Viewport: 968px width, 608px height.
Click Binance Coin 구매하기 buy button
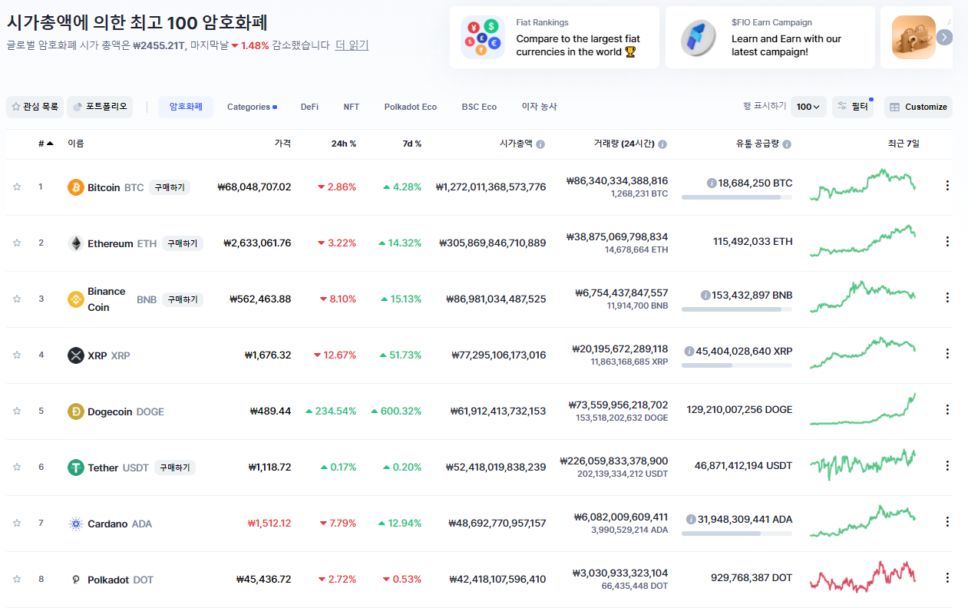[x=182, y=299]
